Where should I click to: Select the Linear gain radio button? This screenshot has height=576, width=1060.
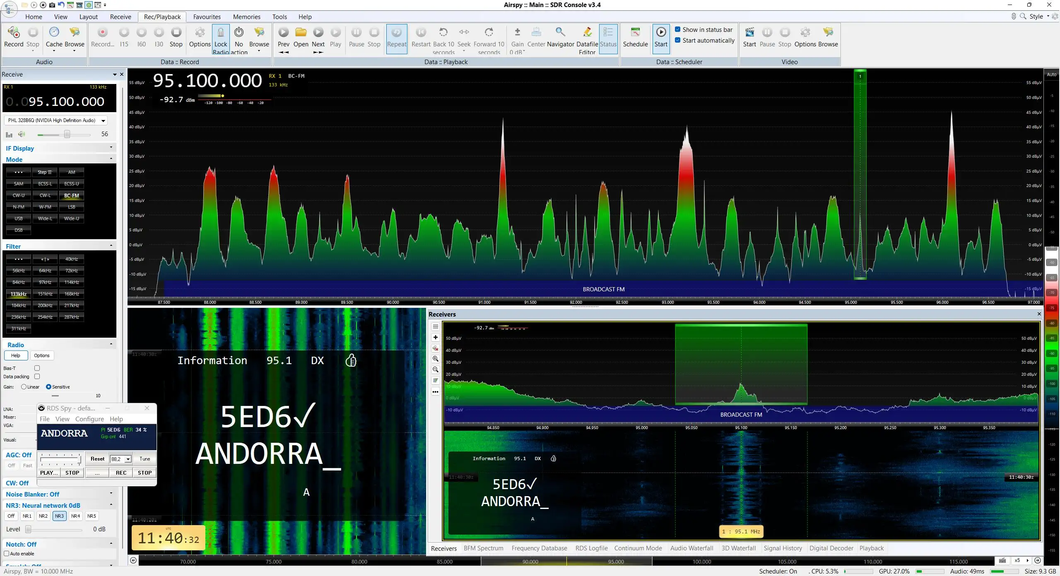click(x=24, y=387)
